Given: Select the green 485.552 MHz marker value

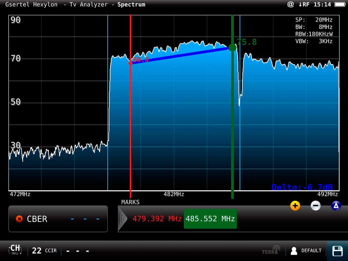Looking at the screenshot, I should coord(210,219).
